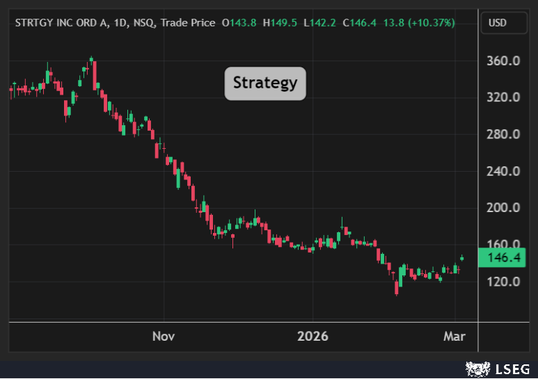Click the open value O143.8

pyautogui.click(x=239, y=23)
